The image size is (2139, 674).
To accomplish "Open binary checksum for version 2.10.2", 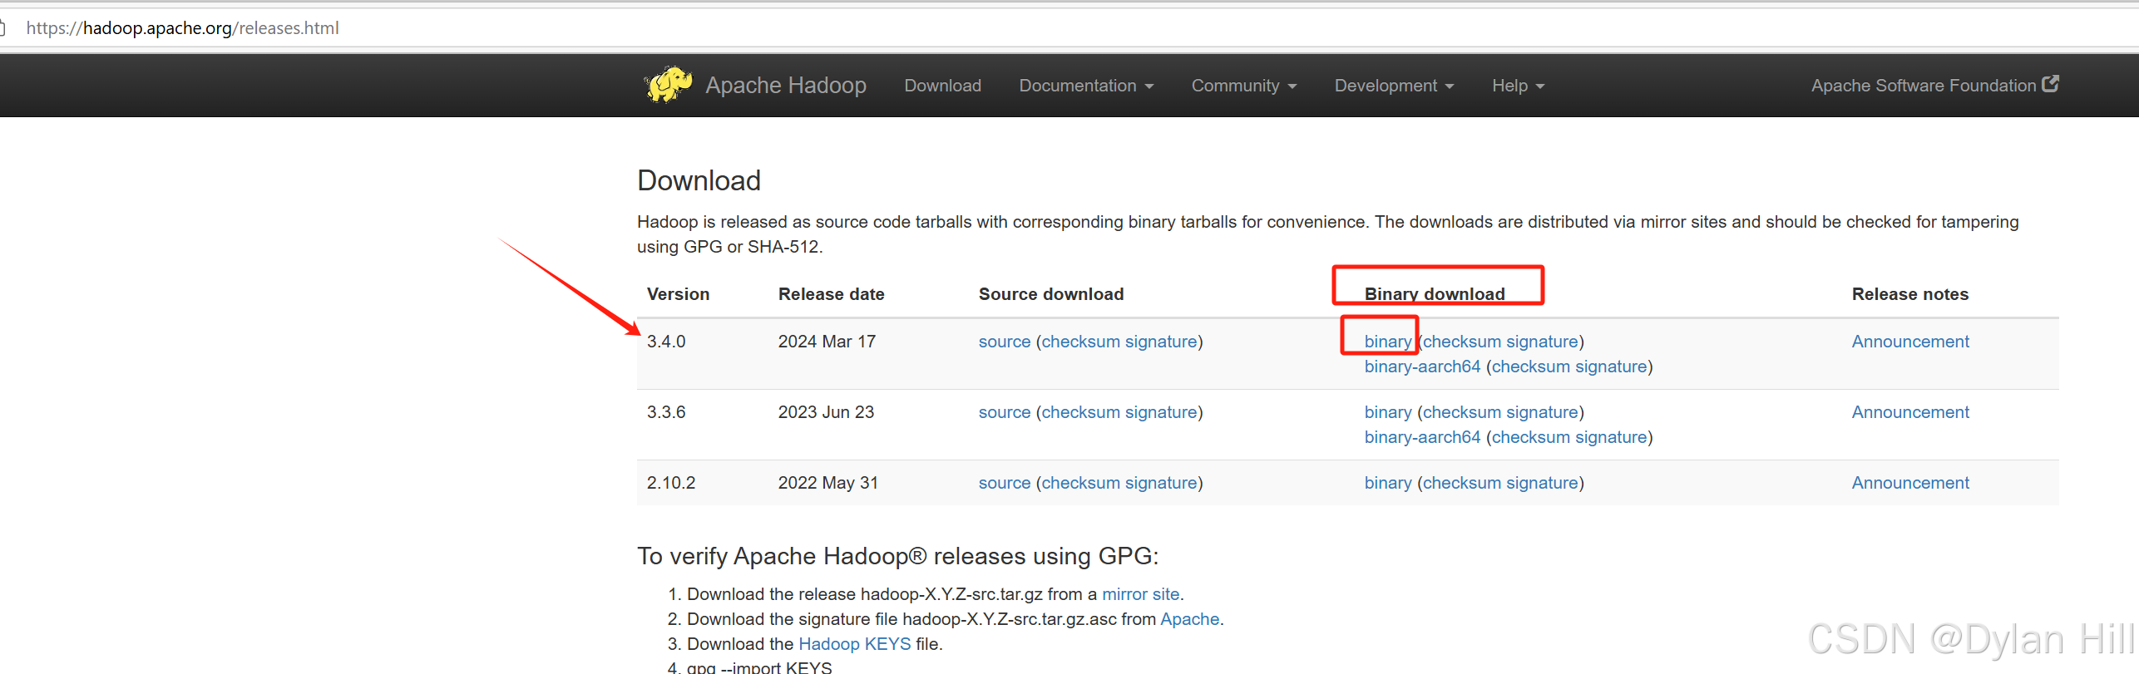I will click(x=1462, y=483).
